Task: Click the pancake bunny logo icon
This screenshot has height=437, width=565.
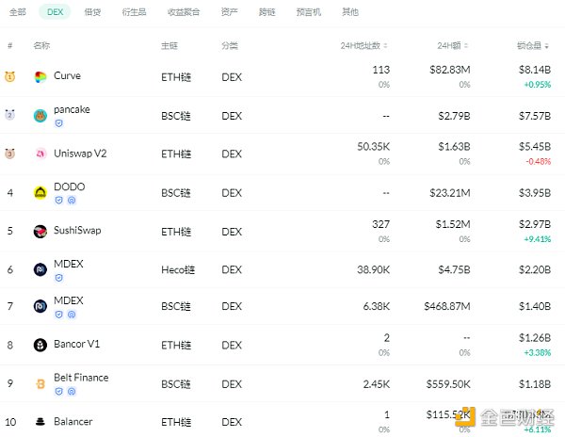Action: tap(40, 116)
